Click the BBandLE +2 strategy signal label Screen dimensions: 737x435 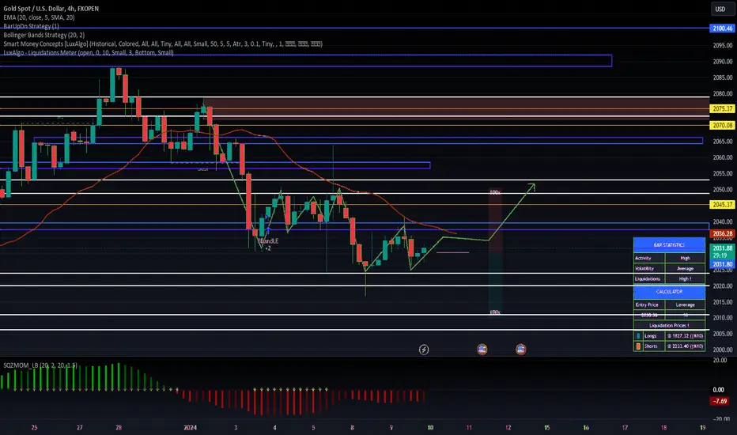(x=268, y=244)
